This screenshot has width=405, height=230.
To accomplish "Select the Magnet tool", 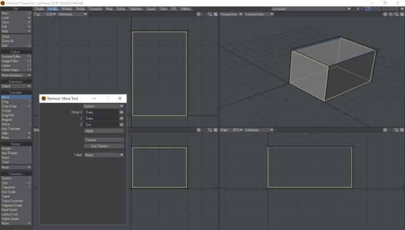I will point(16,120).
